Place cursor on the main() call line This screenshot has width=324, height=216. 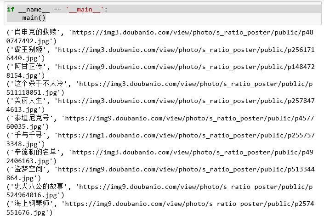[34, 18]
